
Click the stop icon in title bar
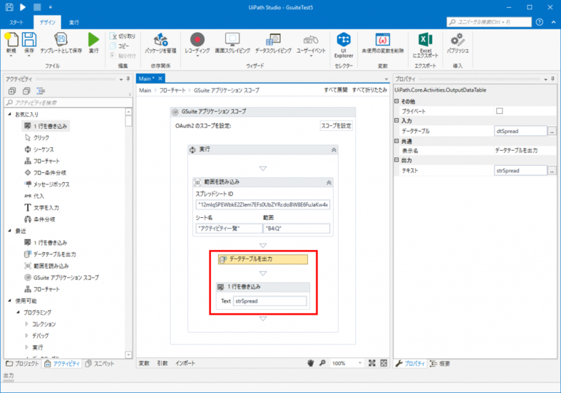[x=37, y=7]
